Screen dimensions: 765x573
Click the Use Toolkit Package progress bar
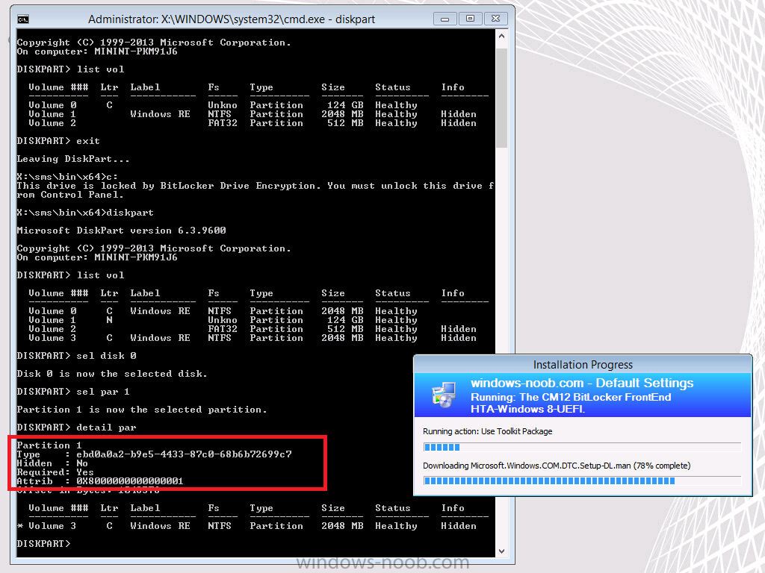pyautogui.click(x=582, y=448)
